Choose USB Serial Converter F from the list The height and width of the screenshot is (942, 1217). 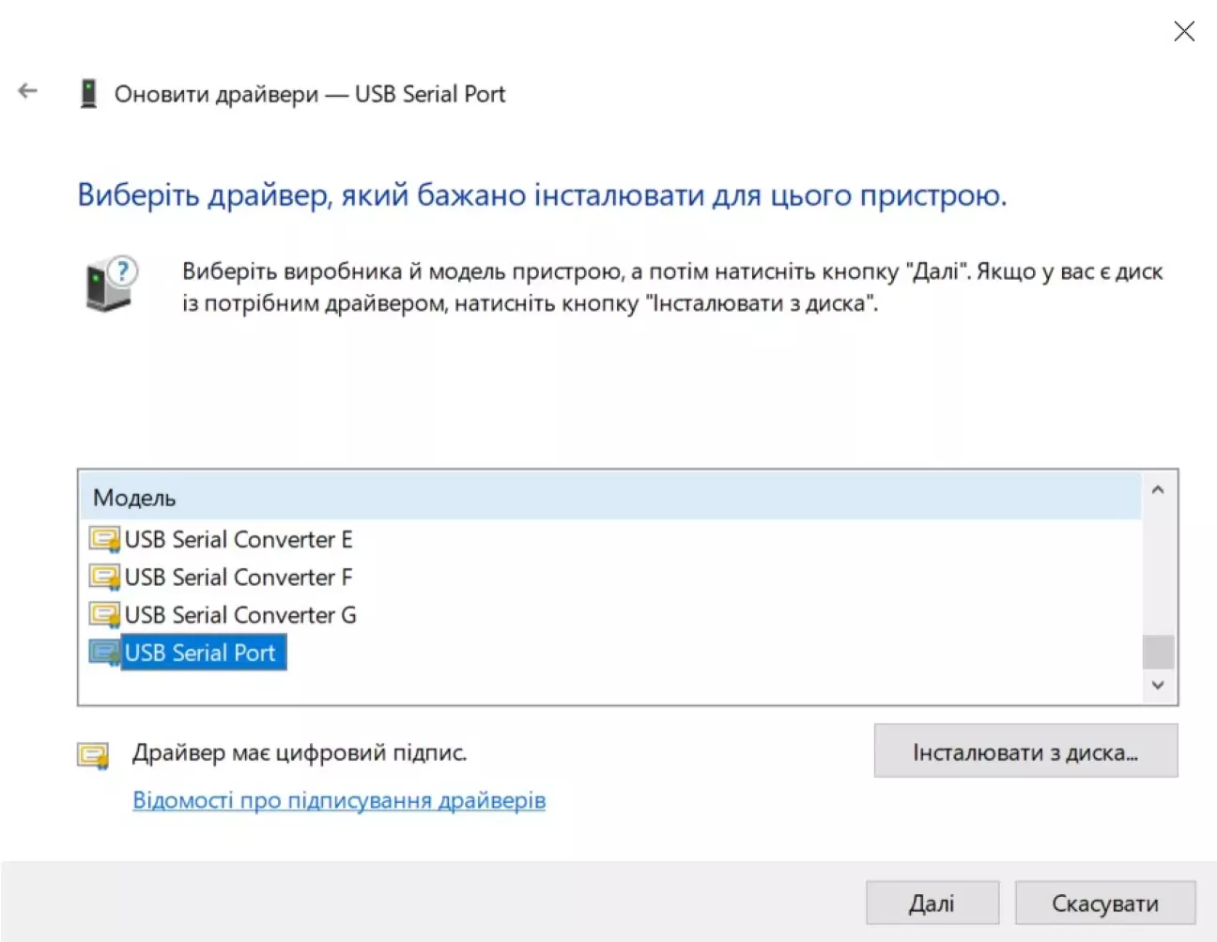point(239,578)
